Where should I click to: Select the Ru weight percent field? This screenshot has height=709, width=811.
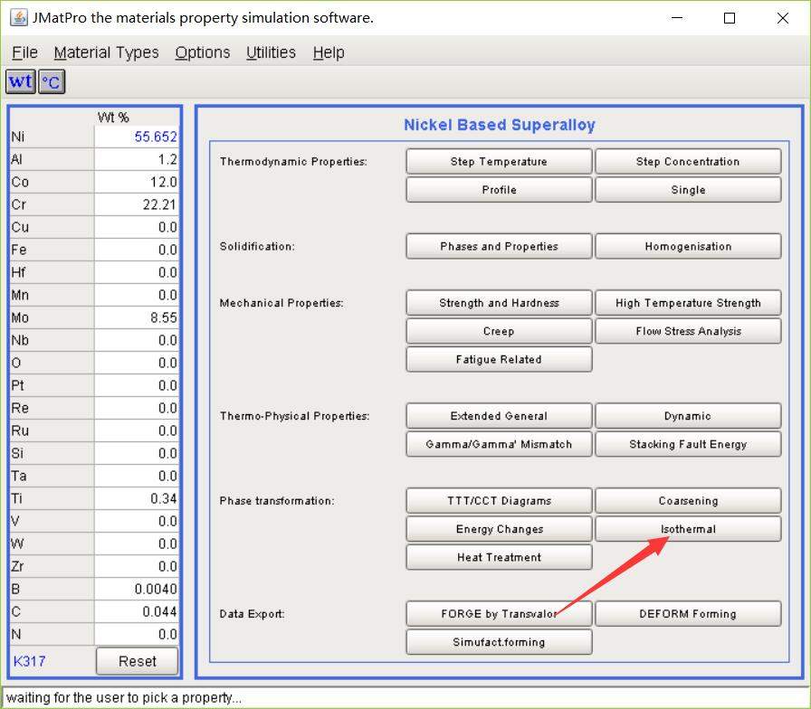tap(137, 430)
